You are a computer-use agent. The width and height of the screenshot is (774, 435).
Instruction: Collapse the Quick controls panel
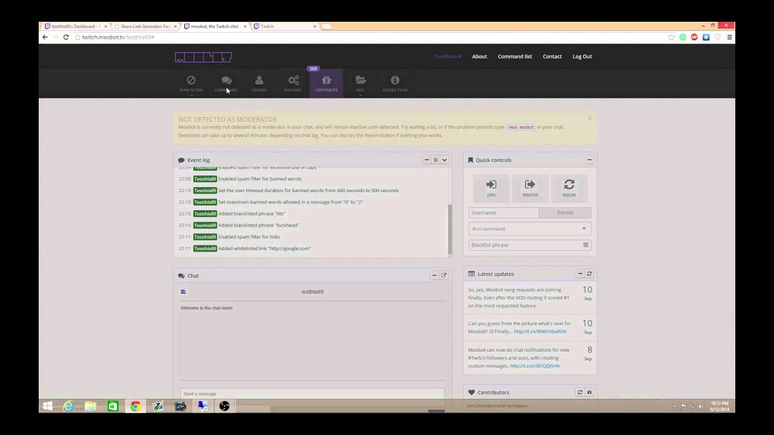[x=589, y=160]
